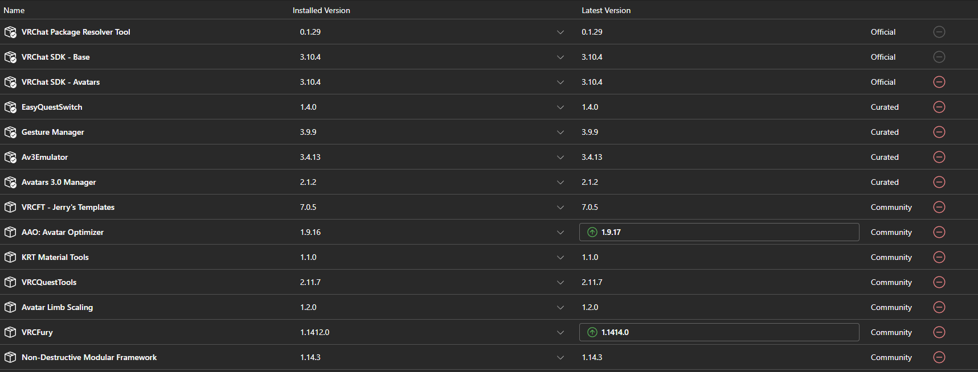The height and width of the screenshot is (372, 978).
Task: Remove the AAO: Avatar Optimizer package
Action: click(x=939, y=232)
